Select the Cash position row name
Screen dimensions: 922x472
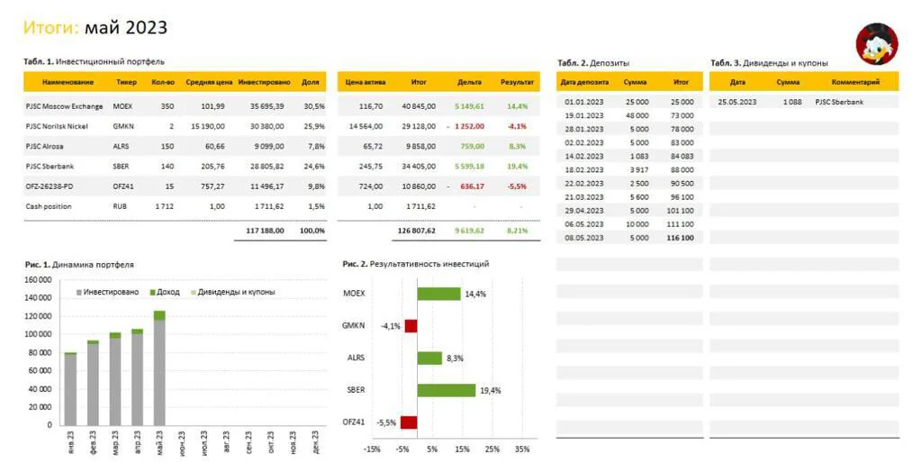click(49, 206)
